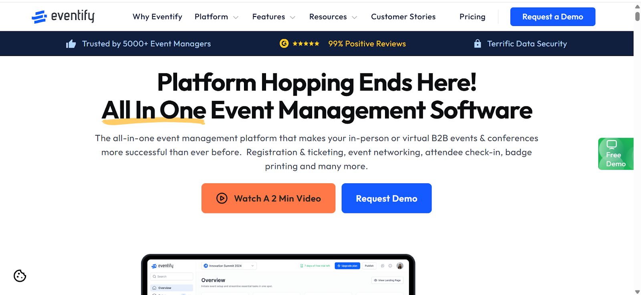Click the 99% Positive Reviews text
Image resolution: width=641 pixels, height=295 pixels.
click(367, 44)
